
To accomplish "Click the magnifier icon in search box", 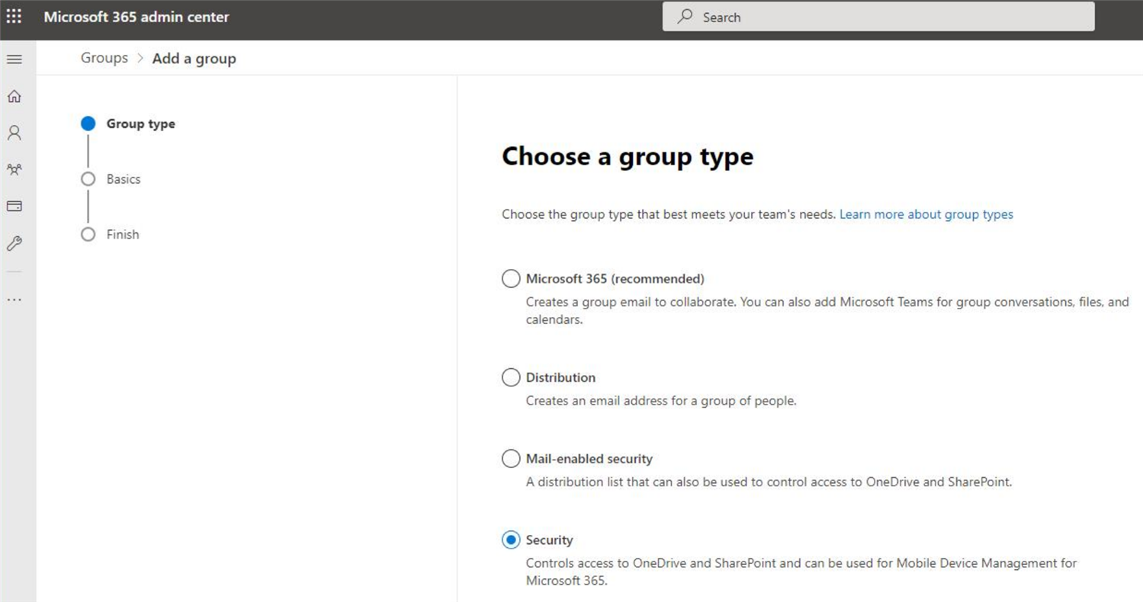I will 685,16.
